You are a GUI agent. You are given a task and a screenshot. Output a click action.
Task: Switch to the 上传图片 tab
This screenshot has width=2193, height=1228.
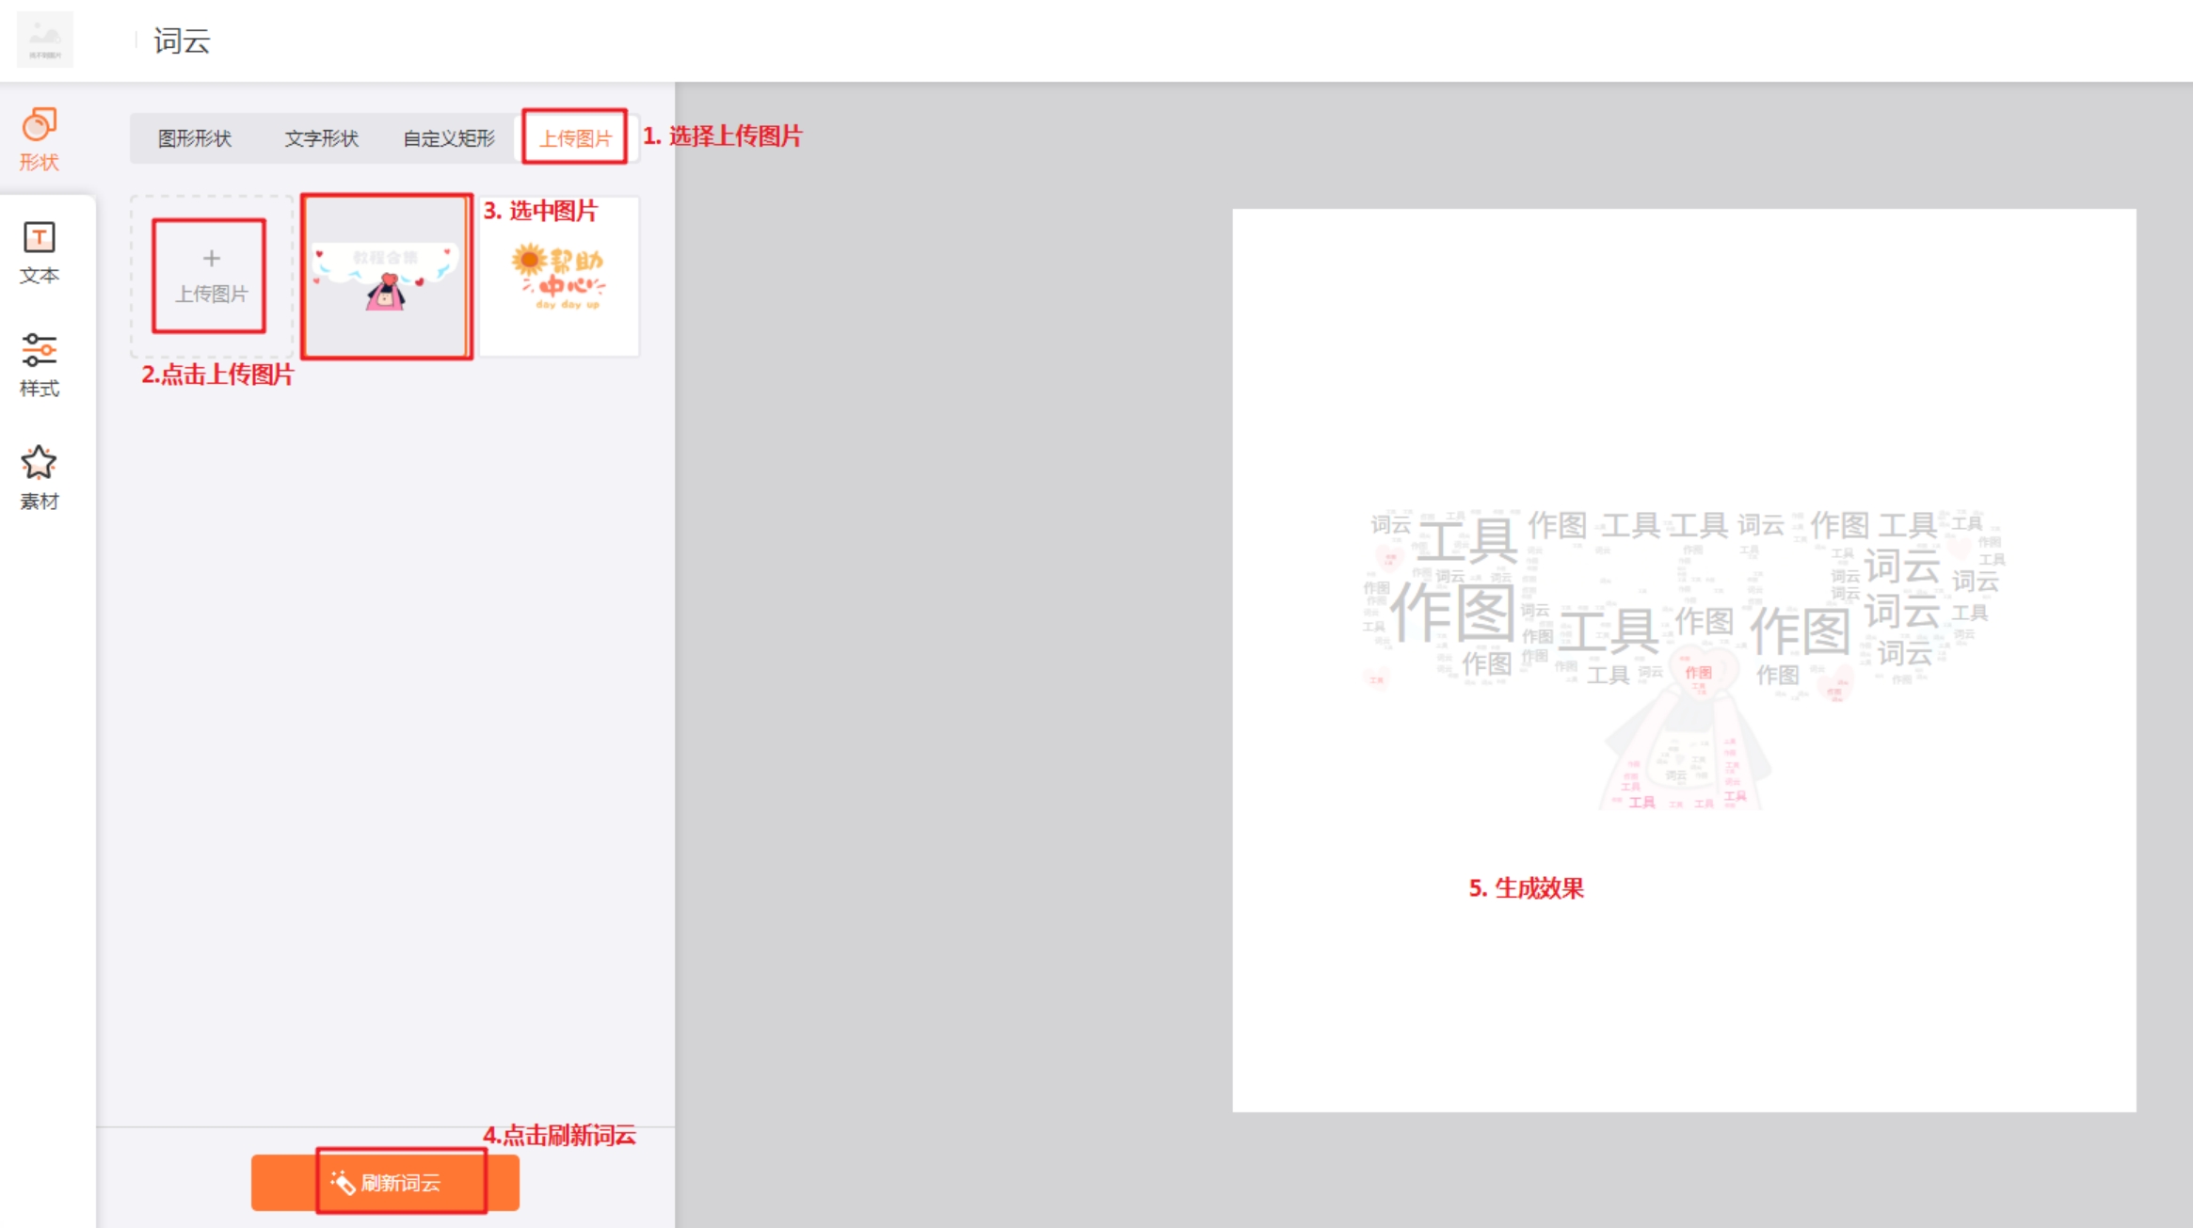tap(576, 137)
